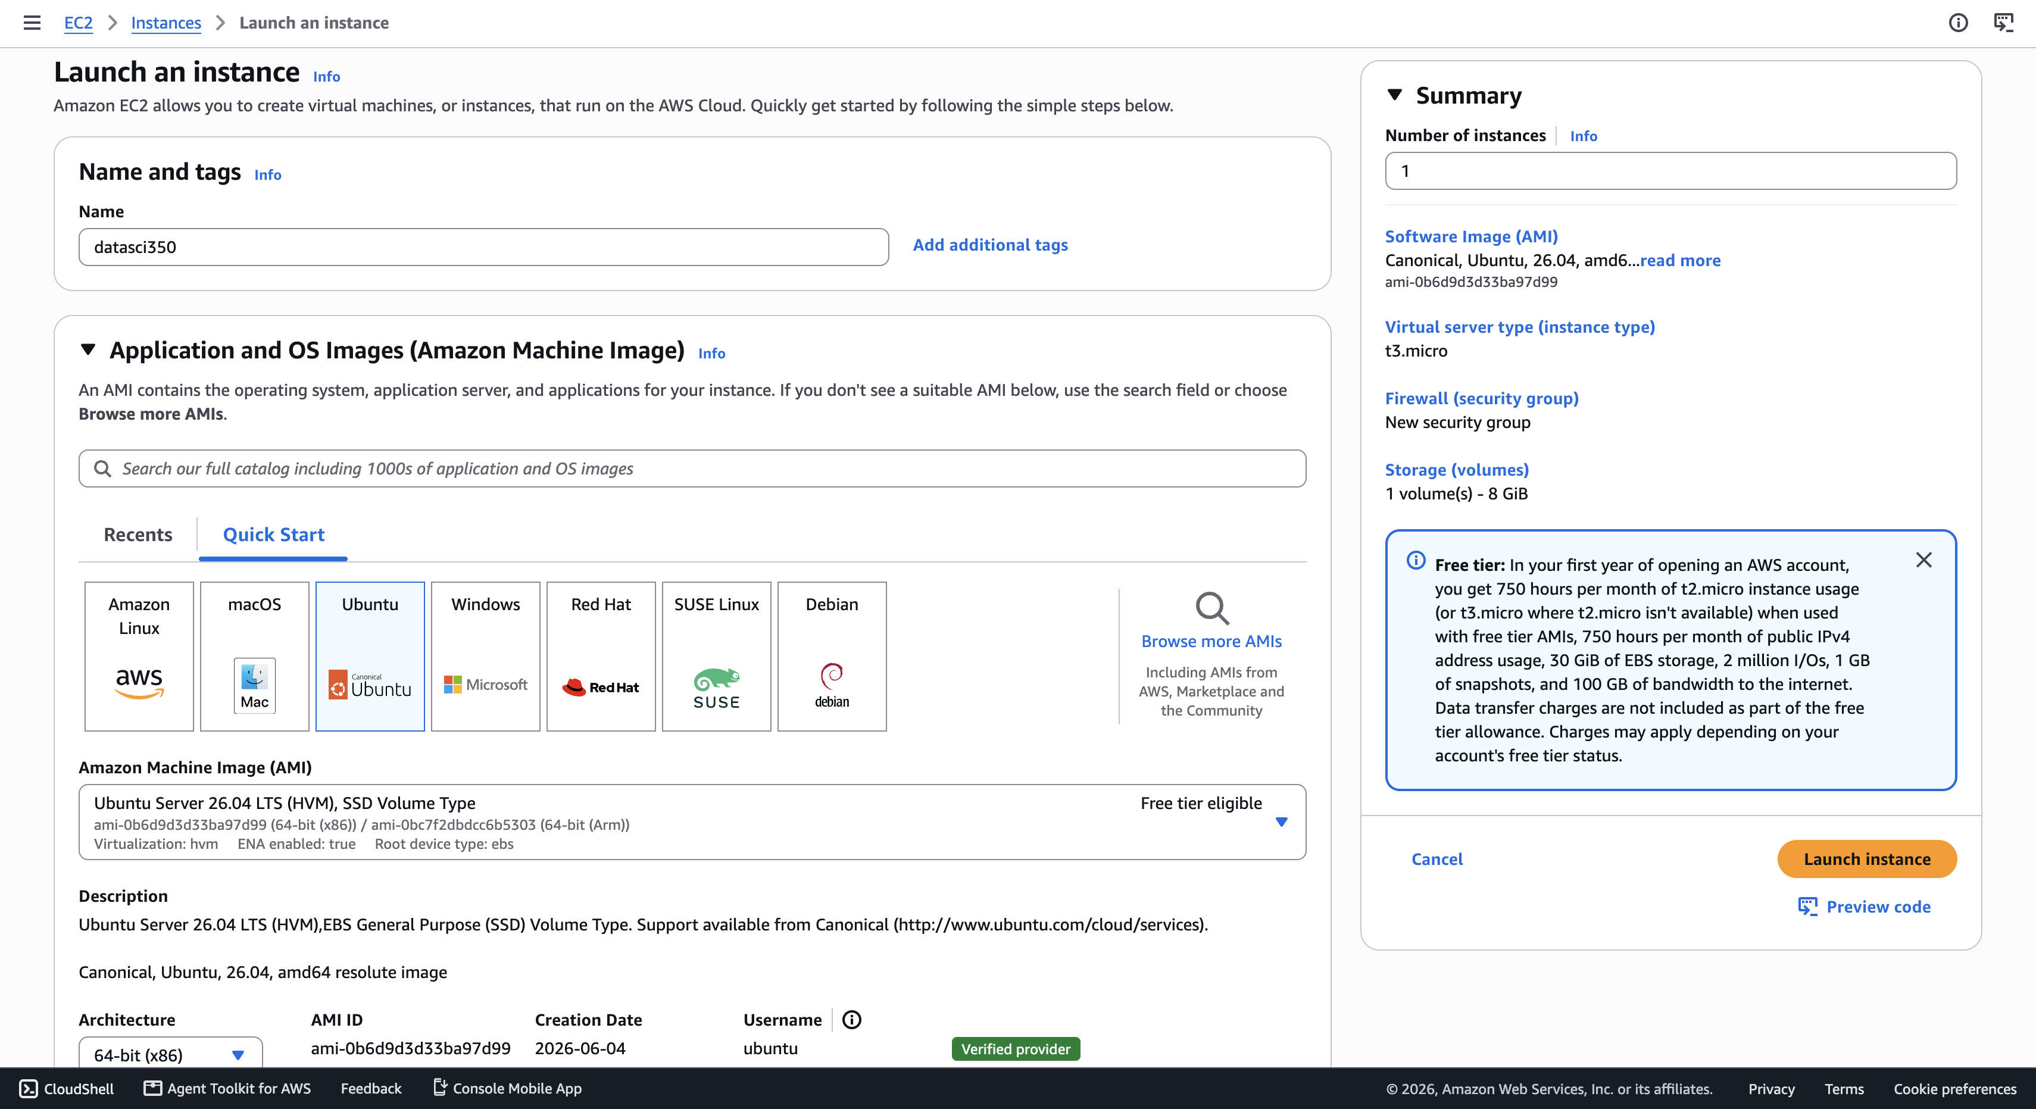Open the Architecture 64-bit (x86) dropdown
Image resolution: width=2036 pixels, height=1109 pixels.
click(170, 1054)
